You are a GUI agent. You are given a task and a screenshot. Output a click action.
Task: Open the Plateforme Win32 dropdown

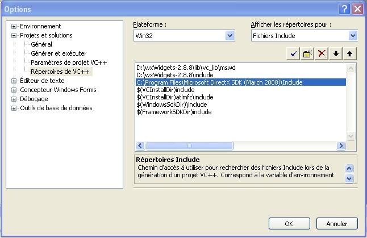[230, 36]
